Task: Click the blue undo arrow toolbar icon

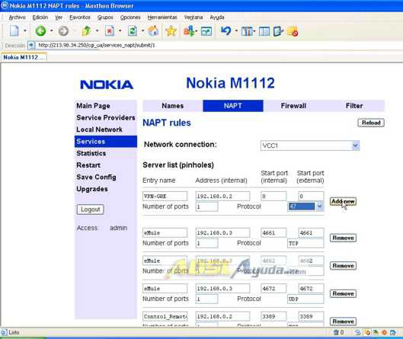Action: pyautogui.click(x=226, y=31)
